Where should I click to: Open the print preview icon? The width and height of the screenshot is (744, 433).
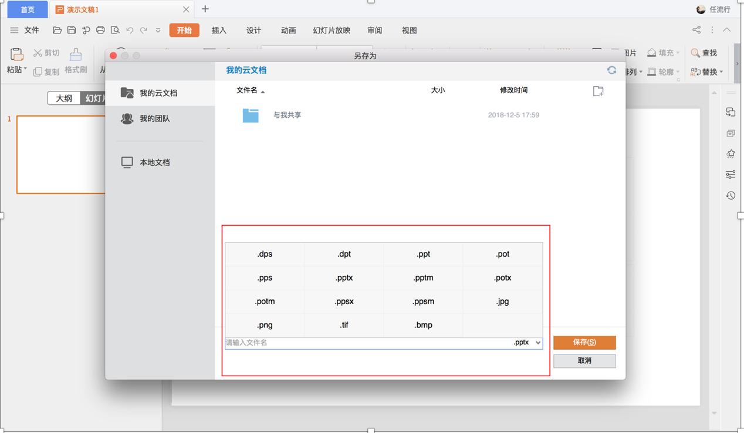point(116,30)
